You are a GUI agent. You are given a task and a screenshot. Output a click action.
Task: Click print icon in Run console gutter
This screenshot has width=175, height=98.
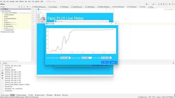(2, 76)
